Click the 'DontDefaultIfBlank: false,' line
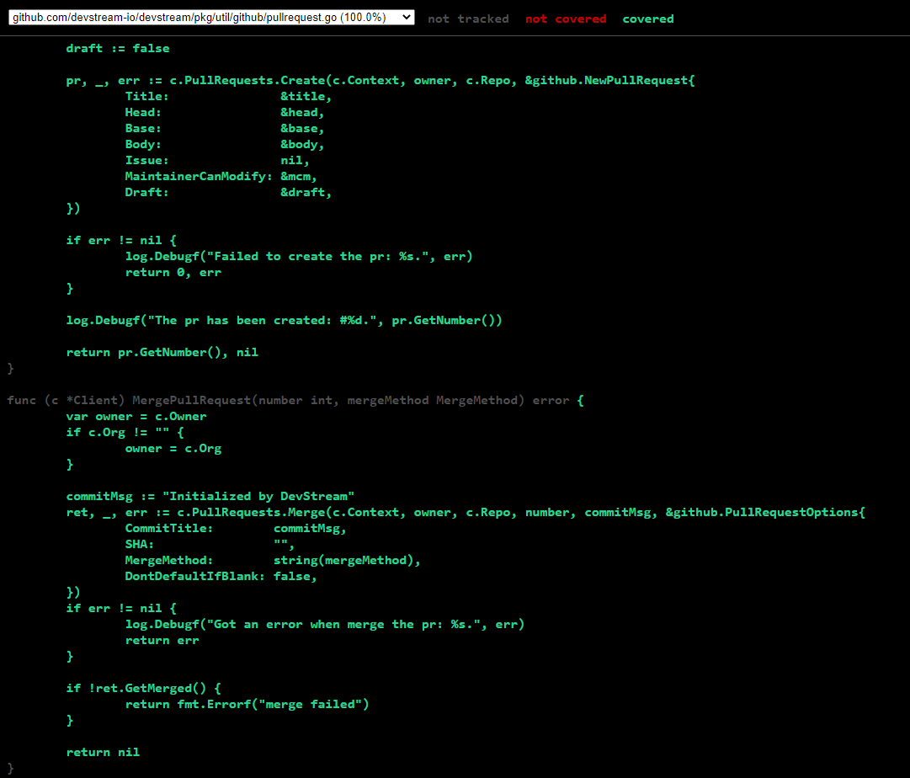The width and height of the screenshot is (910, 778). tap(221, 576)
